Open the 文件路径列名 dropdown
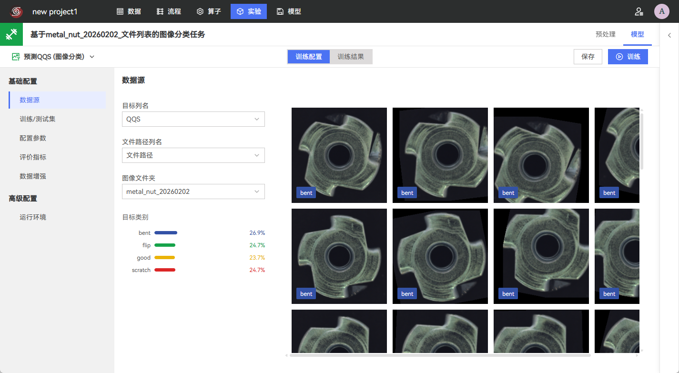The image size is (679, 373). pyautogui.click(x=193, y=155)
